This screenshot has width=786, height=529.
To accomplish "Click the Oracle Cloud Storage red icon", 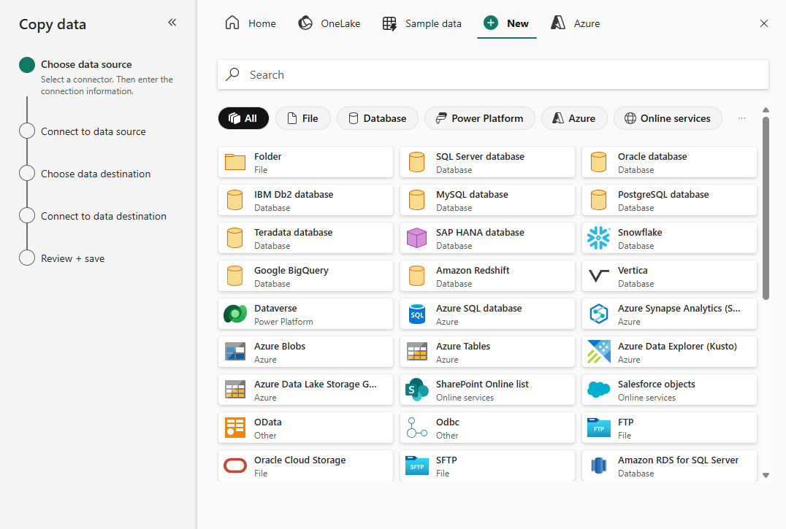I will pyautogui.click(x=234, y=466).
